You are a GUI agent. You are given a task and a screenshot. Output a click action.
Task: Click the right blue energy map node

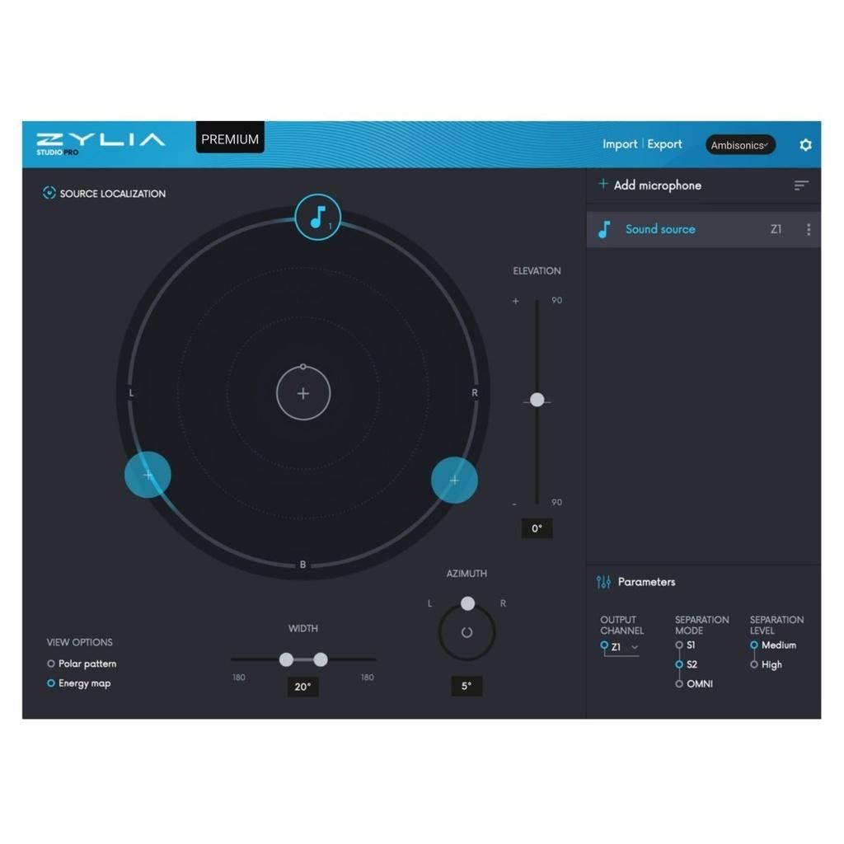(454, 480)
